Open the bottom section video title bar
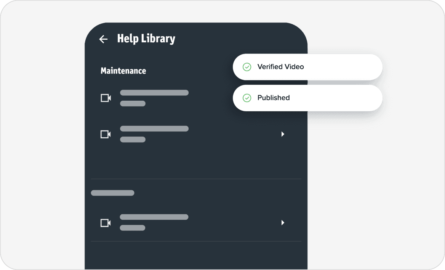 point(154,217)
